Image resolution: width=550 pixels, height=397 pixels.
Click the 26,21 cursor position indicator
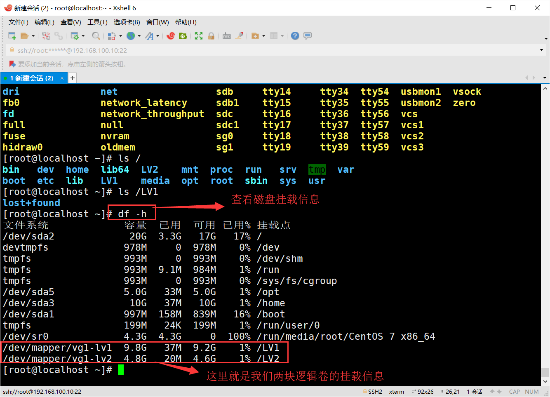coord(450,392)
